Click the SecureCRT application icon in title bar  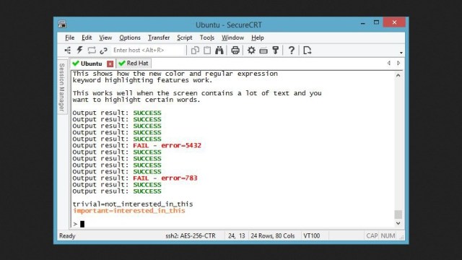pos(62,24)
